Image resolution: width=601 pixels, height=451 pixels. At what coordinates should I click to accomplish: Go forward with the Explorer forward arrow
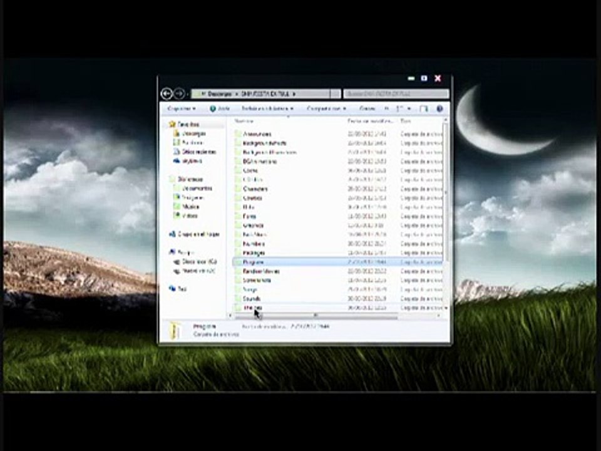tap(179, 93)
